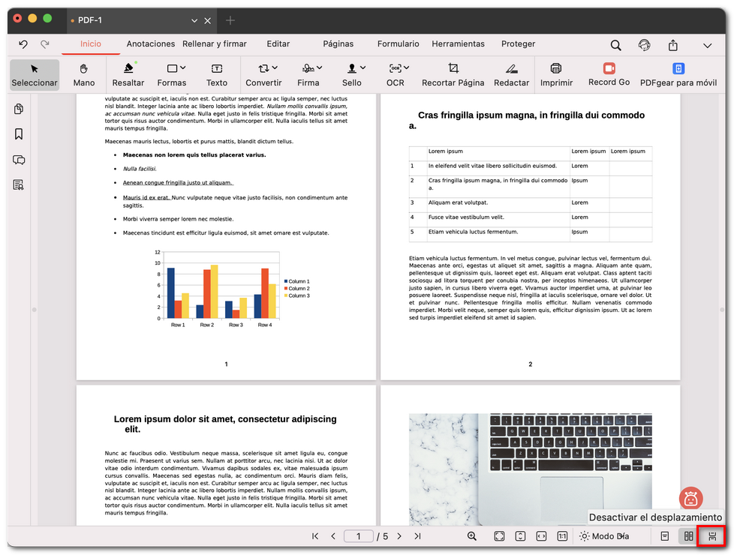Open the bookmarks panel in sidebar
734x555 pixels.
pos(19,134)
